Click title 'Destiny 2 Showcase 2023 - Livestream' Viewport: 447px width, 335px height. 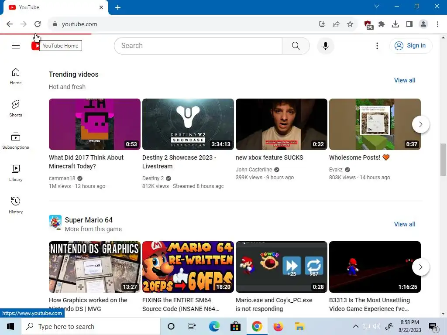tap(179, 162)
